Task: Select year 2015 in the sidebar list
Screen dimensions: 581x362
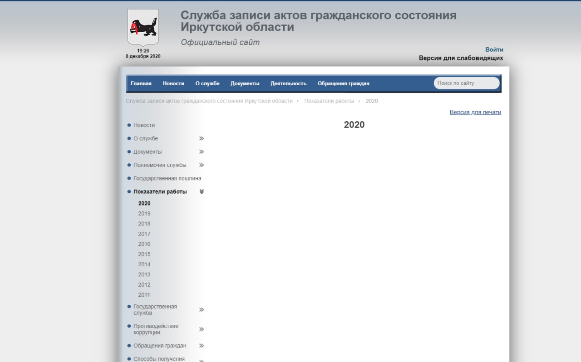Action: [x=144, y=254]
